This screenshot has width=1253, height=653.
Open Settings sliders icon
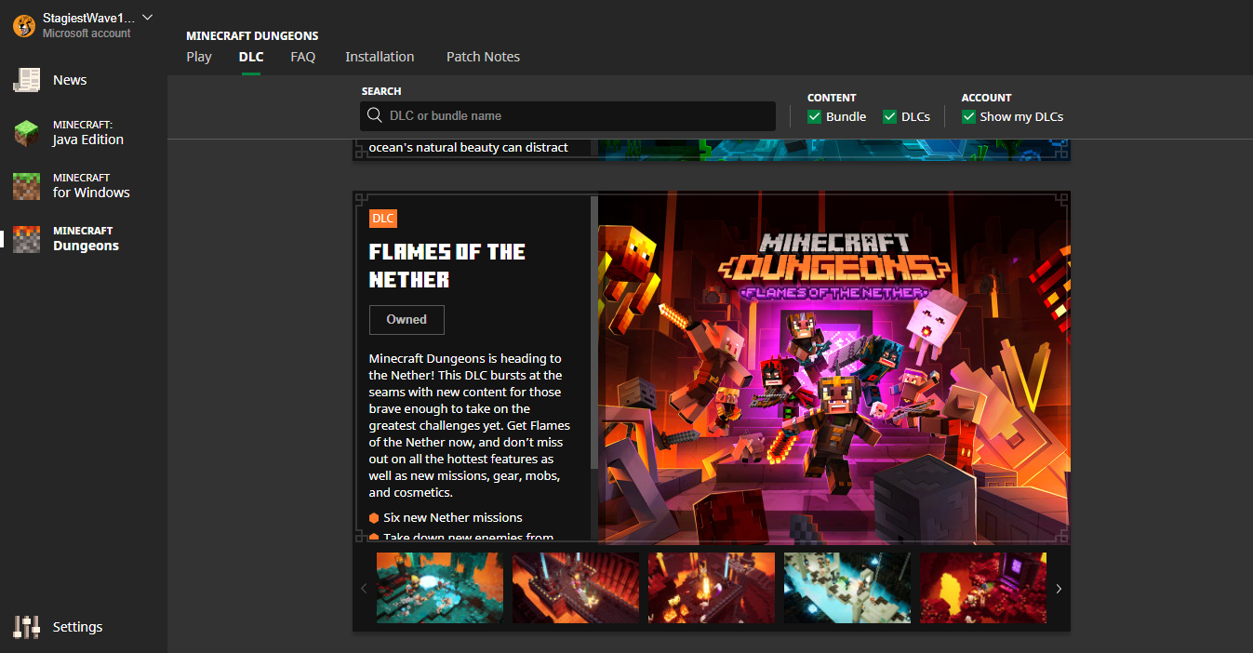26,627
